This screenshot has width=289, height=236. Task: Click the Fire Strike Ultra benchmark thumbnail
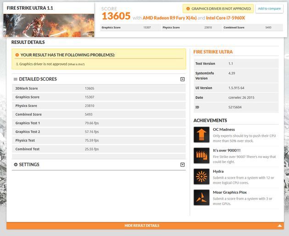[49, 25]
